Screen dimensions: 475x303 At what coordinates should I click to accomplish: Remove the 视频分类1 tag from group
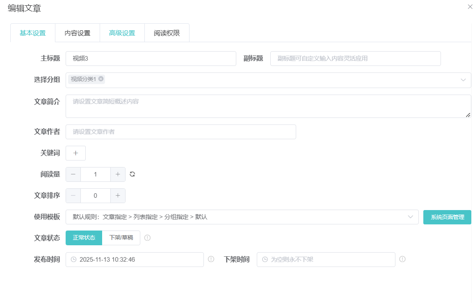tap(101, 79)
